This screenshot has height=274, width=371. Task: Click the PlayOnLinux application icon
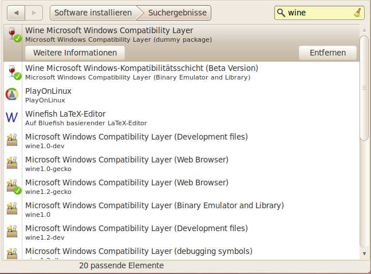(x=12, y=94)
